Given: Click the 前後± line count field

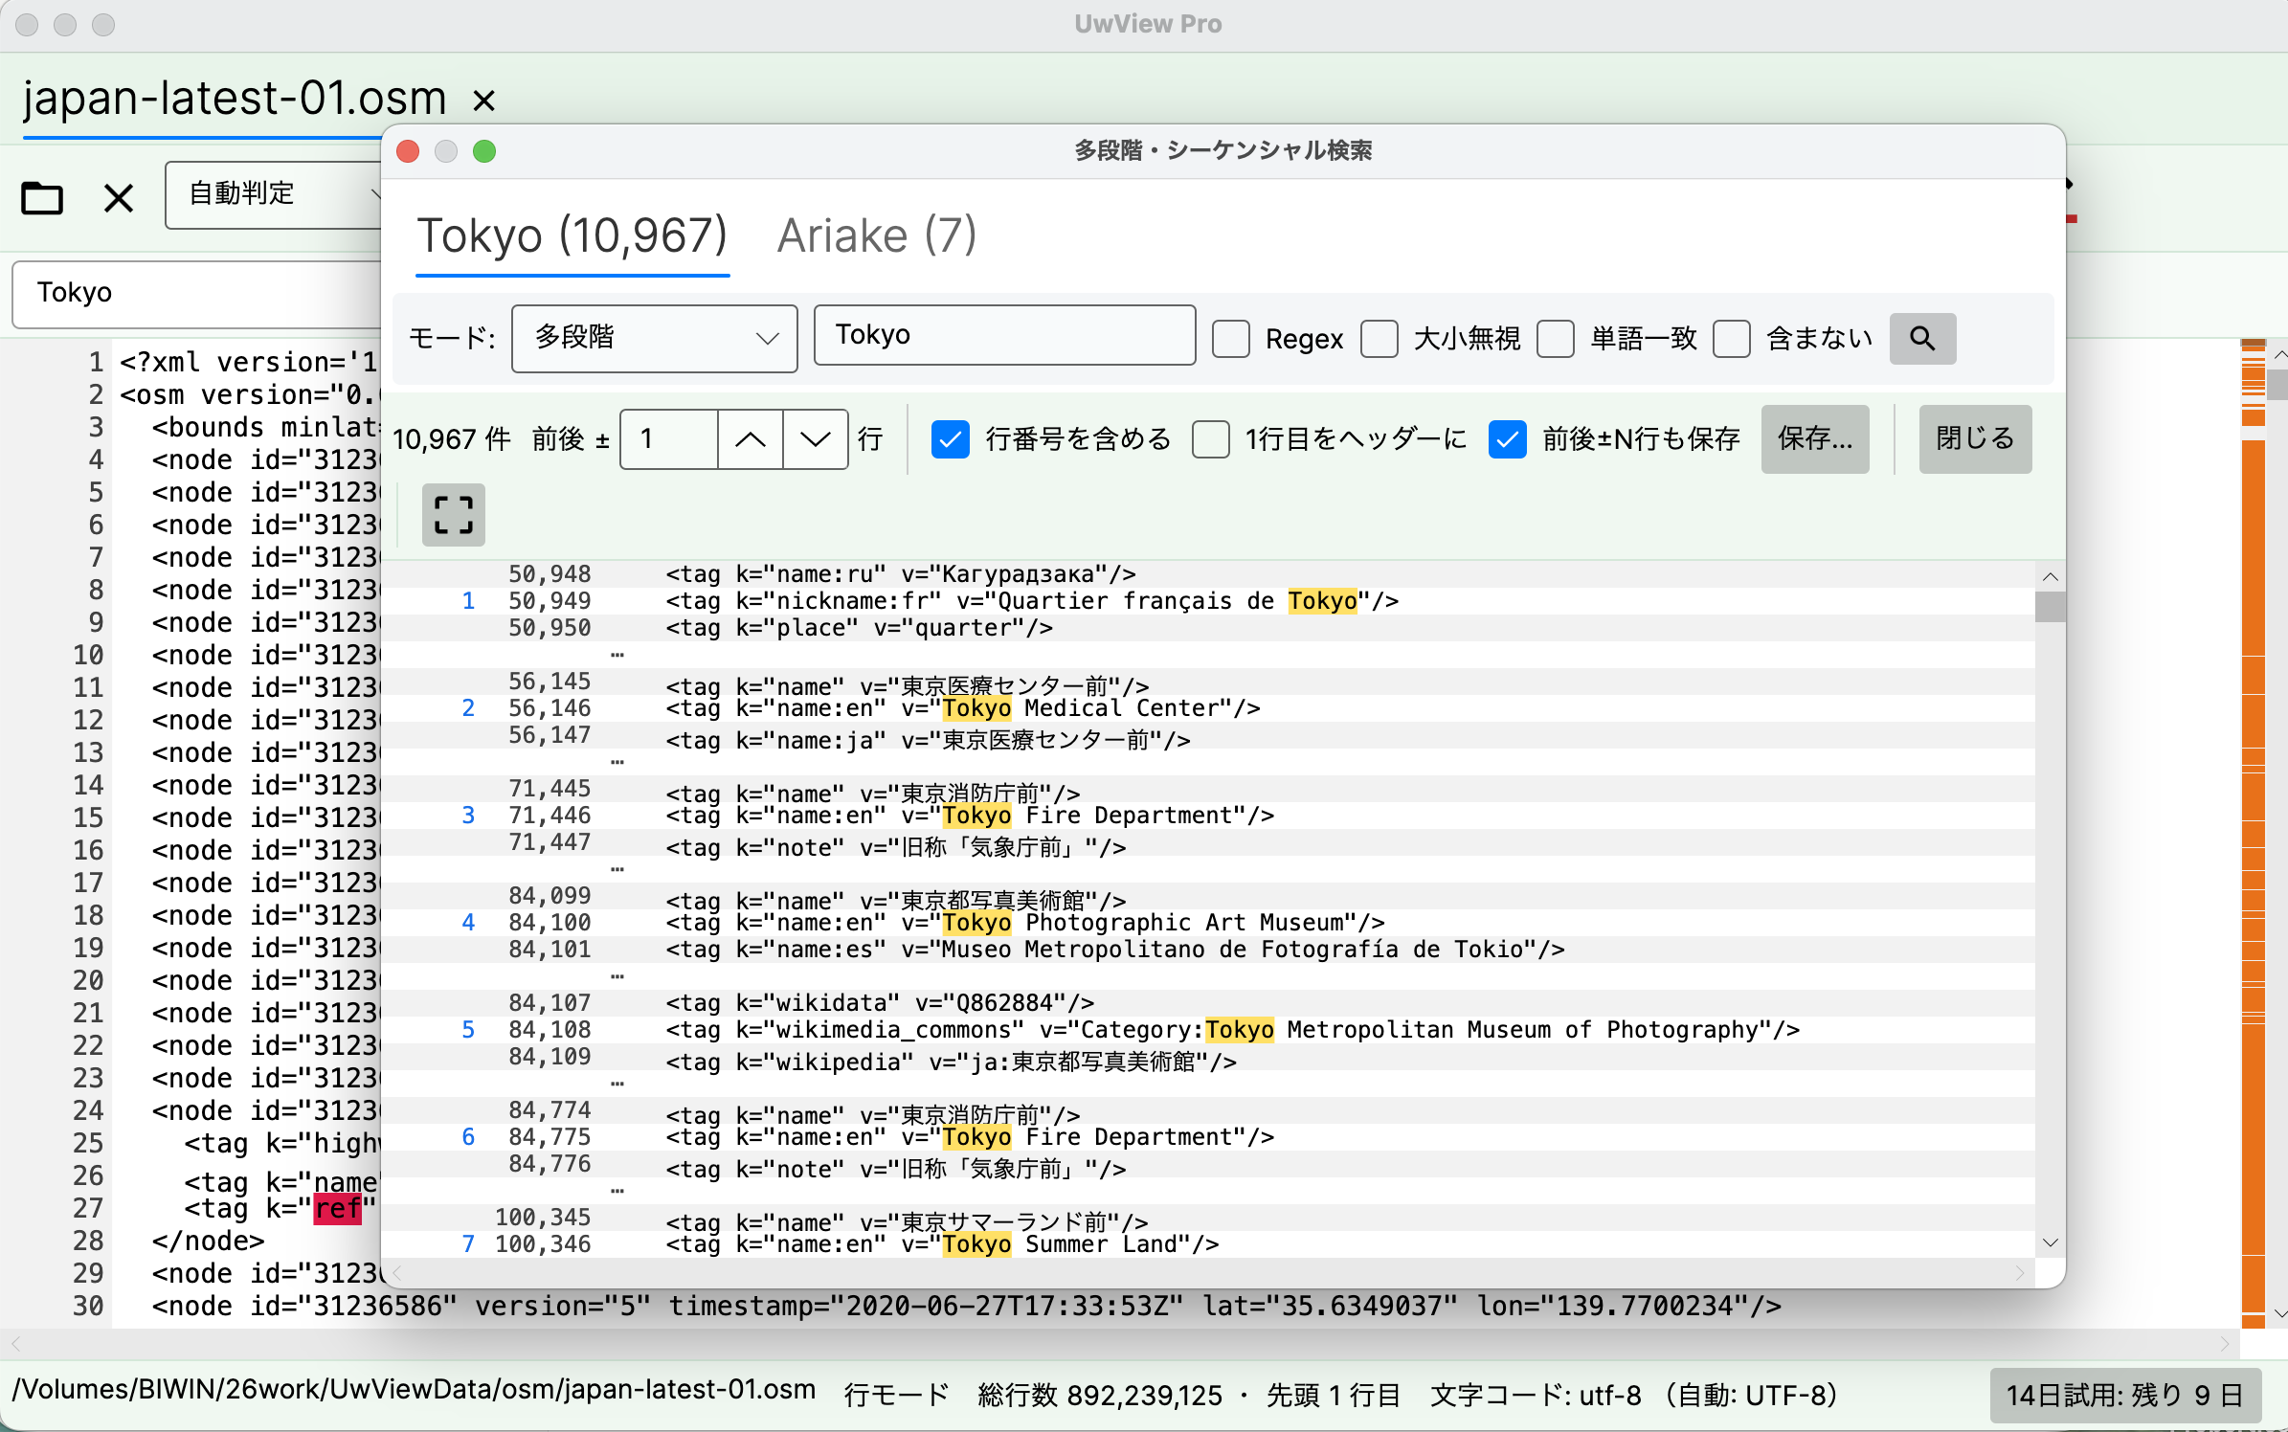Looking at the screenshot, I should [669, 439].
